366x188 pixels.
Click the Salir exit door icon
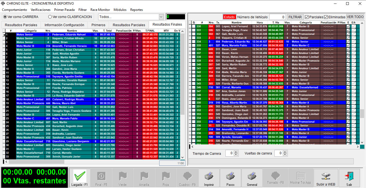tap(349, 176)
